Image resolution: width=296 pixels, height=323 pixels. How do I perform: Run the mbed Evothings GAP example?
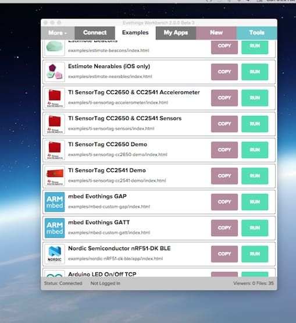click(x=255, y=202)
